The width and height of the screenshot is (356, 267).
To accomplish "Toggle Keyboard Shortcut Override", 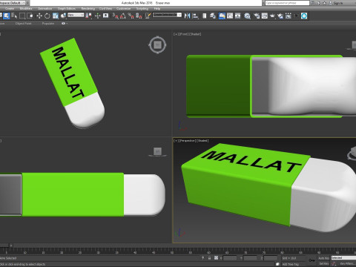I will click(106, 16).
